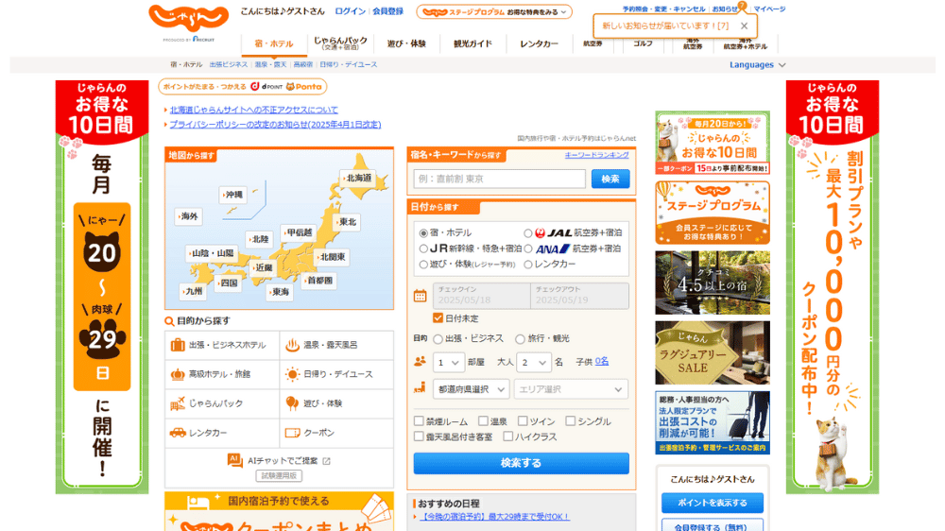Select the 宿・ホテル radio button
Viewport: 945px width, 531px height.
point(423,233)
